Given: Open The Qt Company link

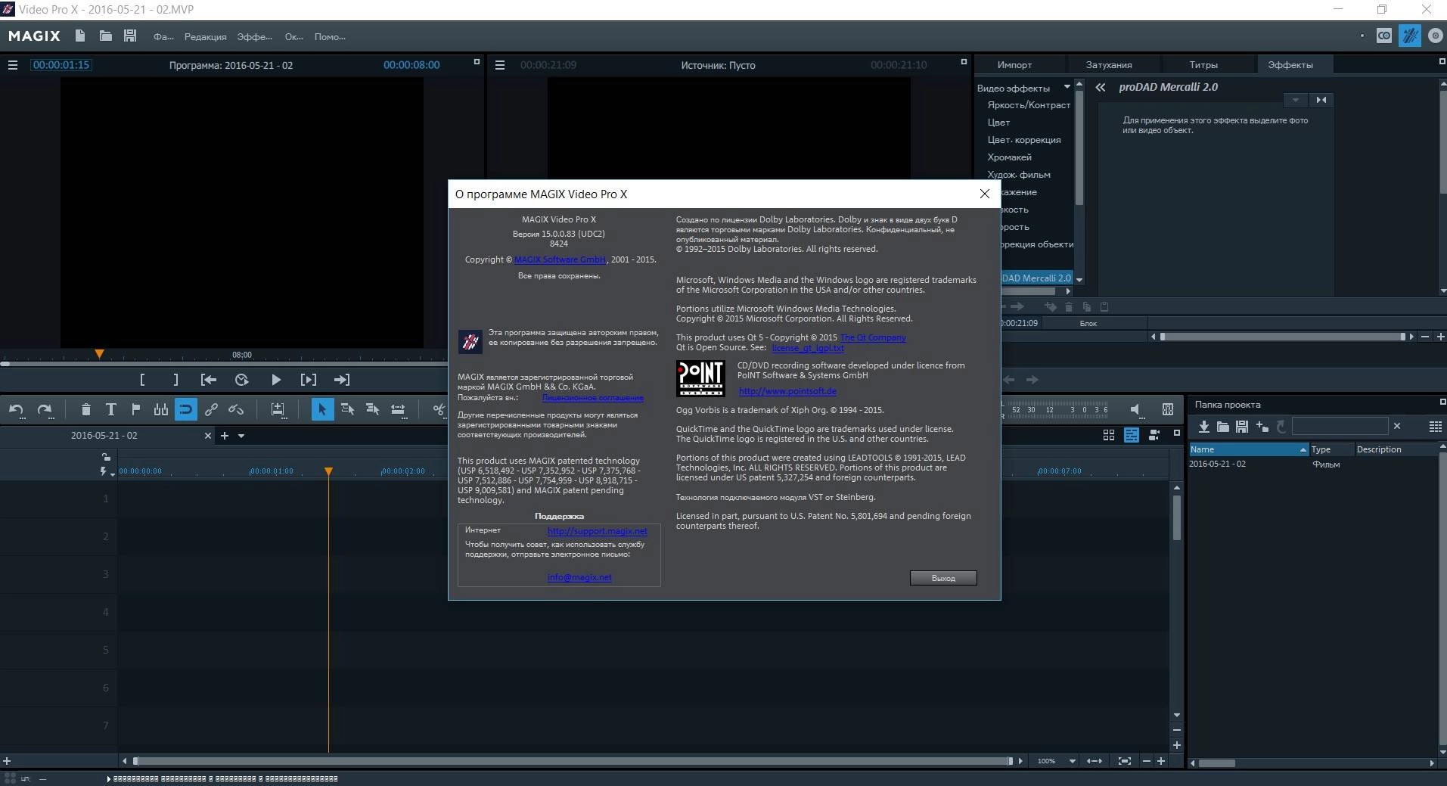Looking at the screenshot, I should click(x=873, y=338).
